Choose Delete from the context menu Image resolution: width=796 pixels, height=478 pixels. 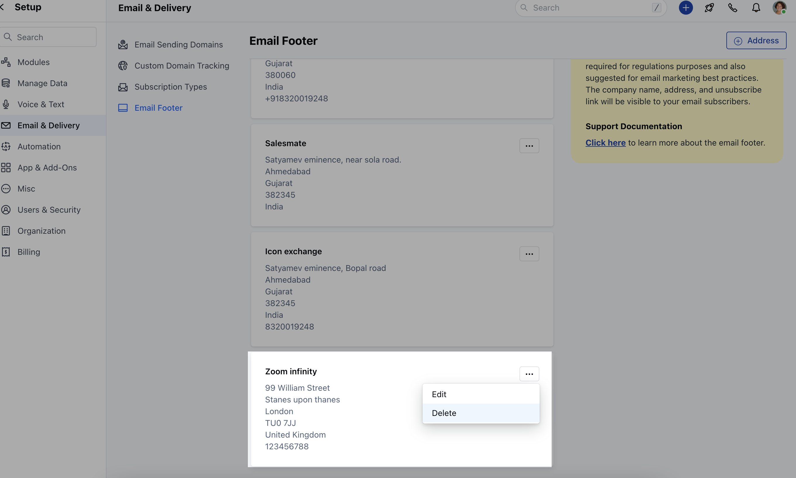[444, 413]
